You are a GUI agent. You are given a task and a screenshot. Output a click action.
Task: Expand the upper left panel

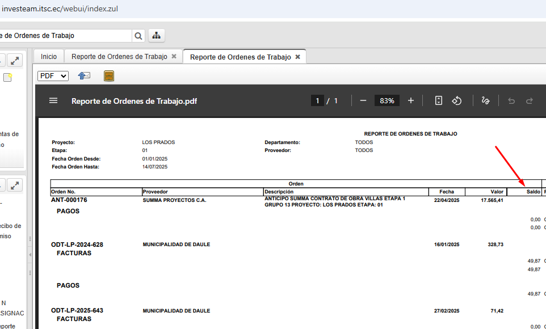click(x=15, y=60)
